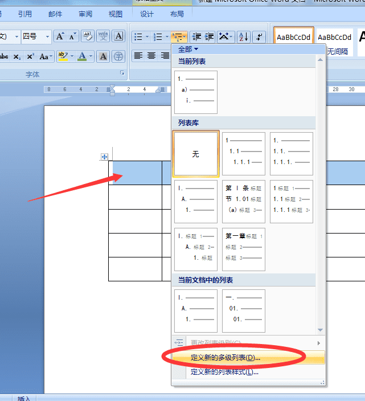The image size is (365, 401).
Task: Click the increase indent icon
Action: click(x=210, y=37)
